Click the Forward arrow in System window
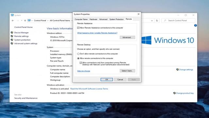This screenshot has height=118, width=209. [x=18, y=21]
